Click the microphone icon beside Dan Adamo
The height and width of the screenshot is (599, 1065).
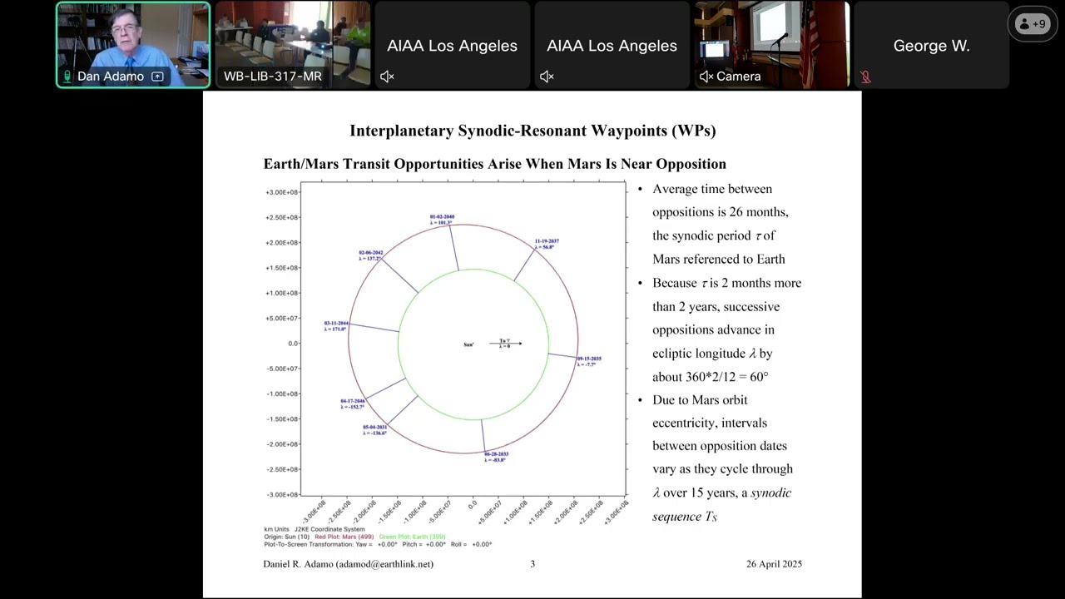pyautogui.click(x=67, y=77)
